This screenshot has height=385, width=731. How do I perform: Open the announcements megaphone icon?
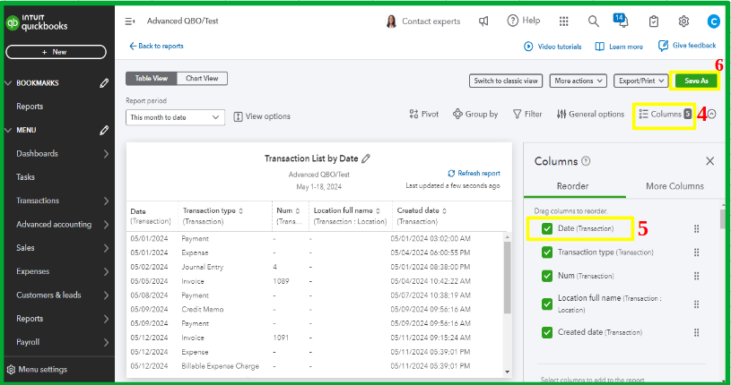coord(483,21)
